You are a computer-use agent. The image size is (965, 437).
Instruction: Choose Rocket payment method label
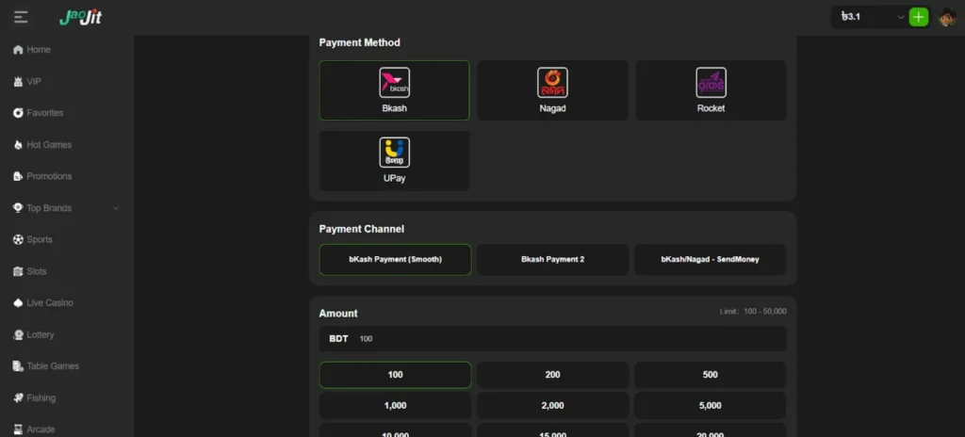click(711, 108)
